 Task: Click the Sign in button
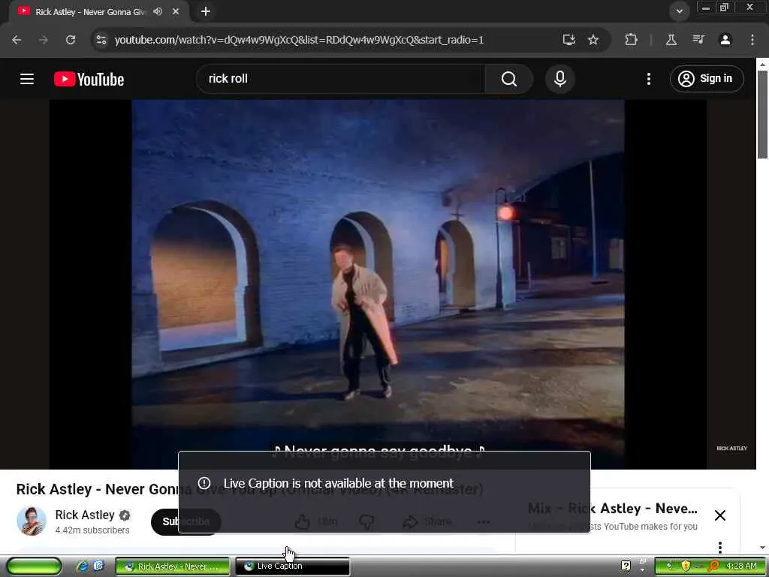click(707, 78)
